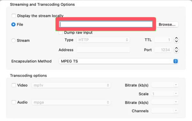Enable Display the stream locally checkbox
Viewport: 192px width, 121px height.
(13, 16)
